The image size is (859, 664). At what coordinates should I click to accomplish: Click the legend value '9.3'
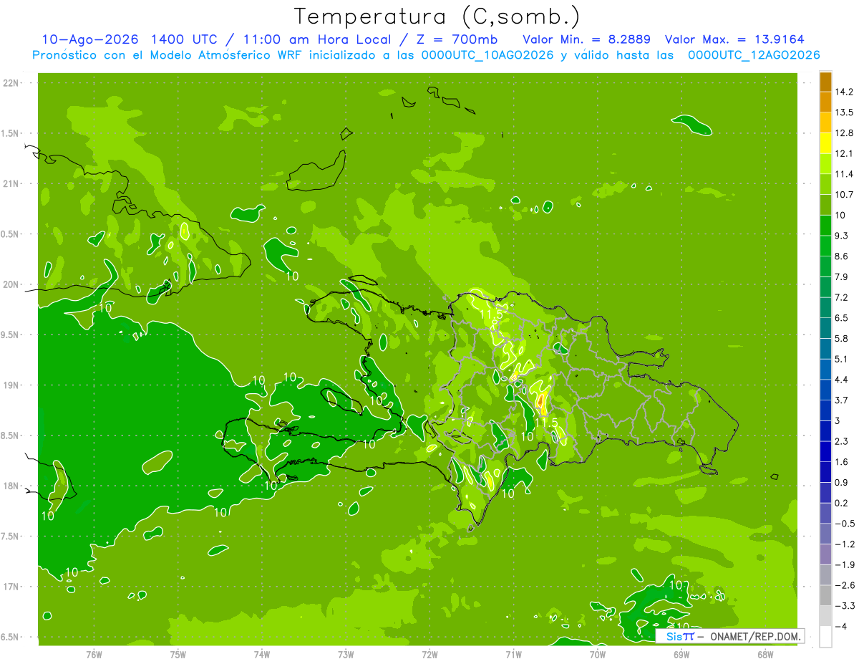(842, 236)
